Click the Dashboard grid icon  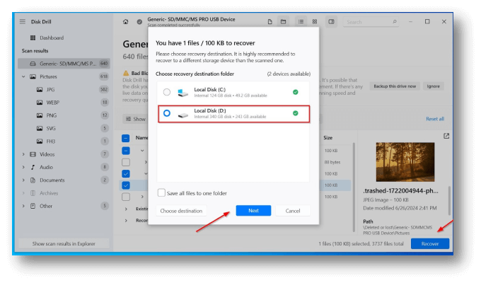pyautogui.click(x=33, y=37)
